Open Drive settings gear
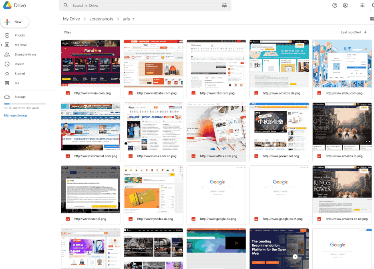This screenshot has height=269, width=374. tap(345, 5)
